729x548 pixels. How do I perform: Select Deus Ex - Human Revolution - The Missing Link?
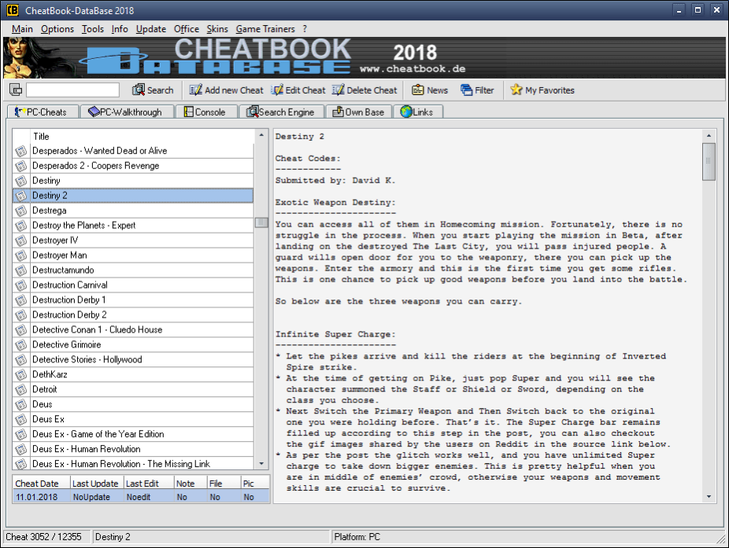[133, 463]
